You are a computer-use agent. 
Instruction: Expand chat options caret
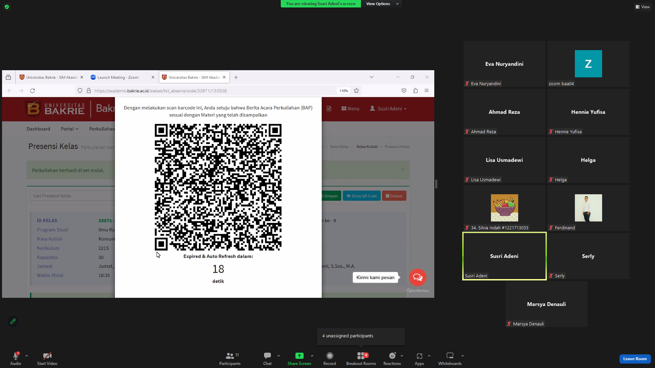point(279,356)
